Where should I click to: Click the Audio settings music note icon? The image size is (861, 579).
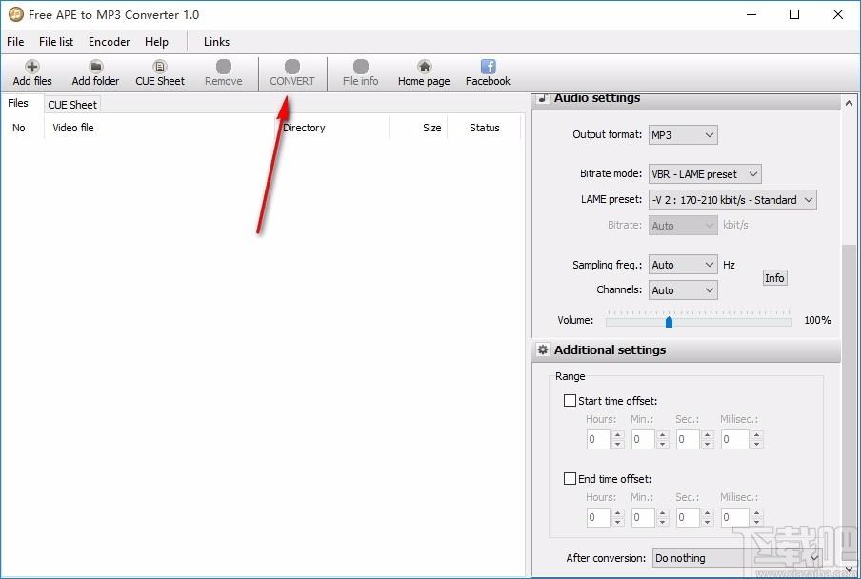click(543, 98)
